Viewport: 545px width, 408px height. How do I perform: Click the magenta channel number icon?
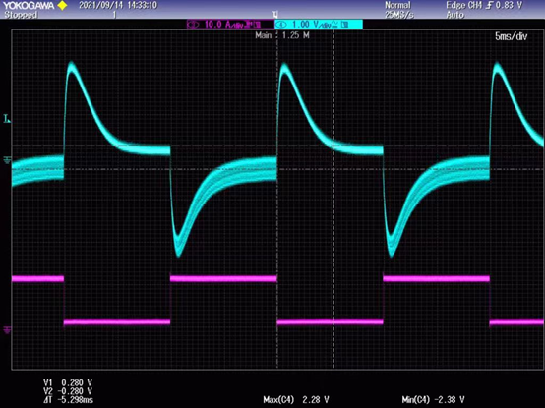[x=193, y=25]
